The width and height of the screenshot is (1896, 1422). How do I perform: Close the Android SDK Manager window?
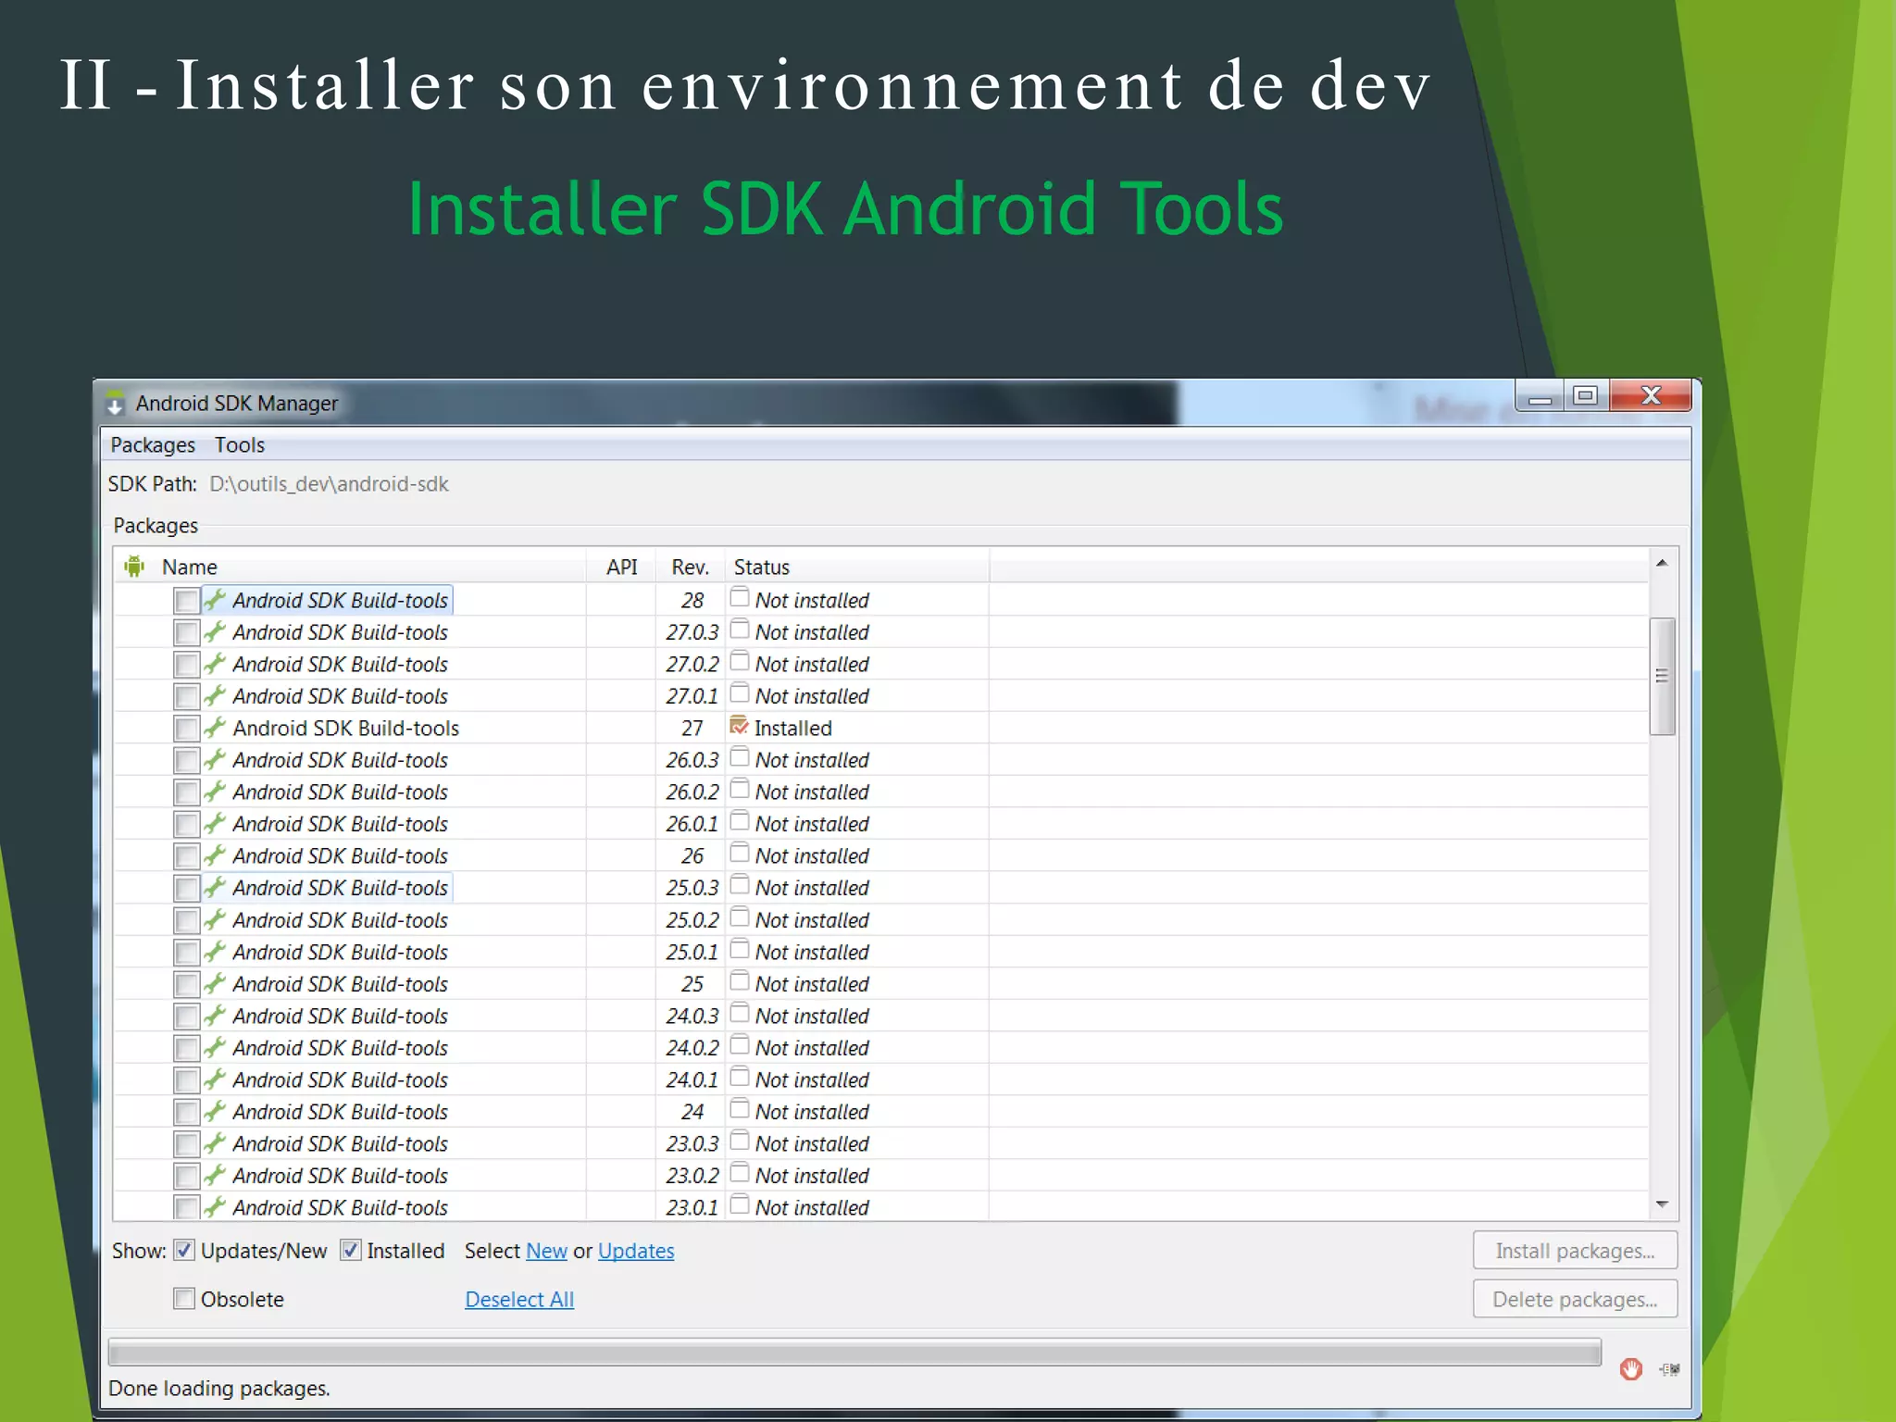pyautogui.click(x=1651, y=396)
